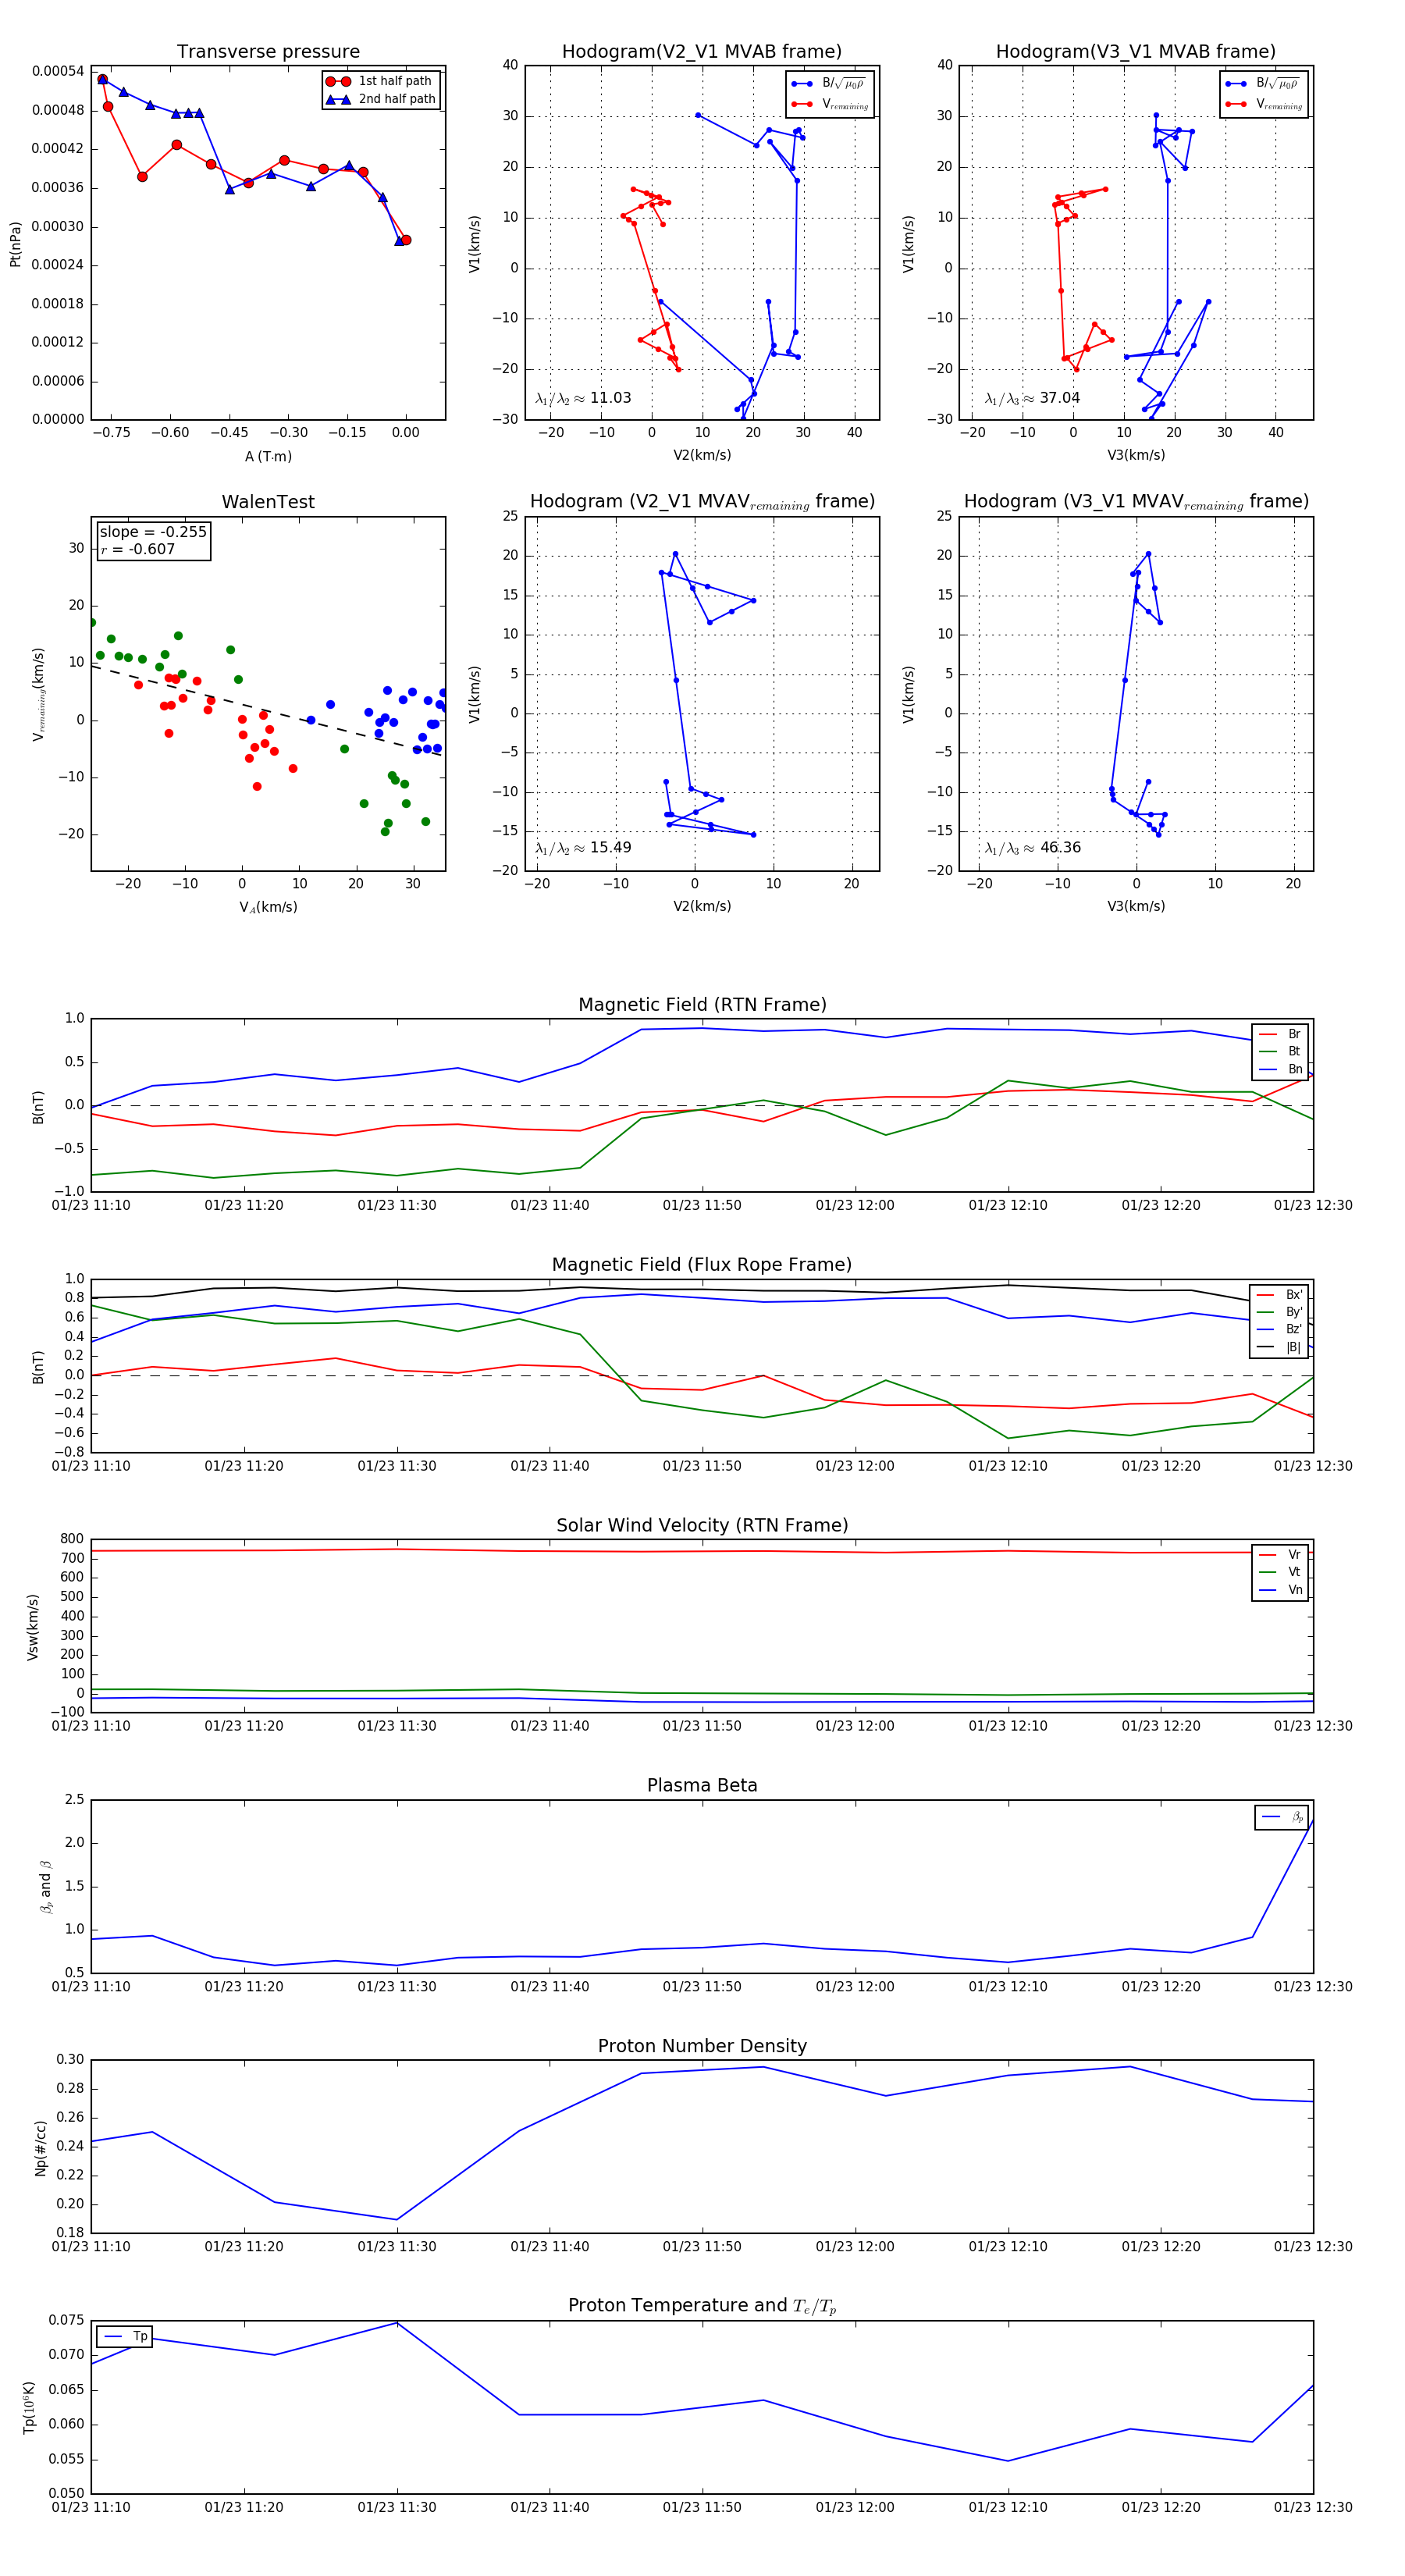Select the 'By'' legend entry
The height and width of the screenshot is (2576, 1405).
(1279, 1312)
